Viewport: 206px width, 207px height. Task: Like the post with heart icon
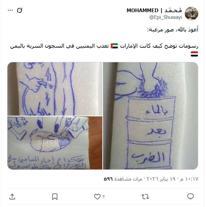click(x=97, y=197)
